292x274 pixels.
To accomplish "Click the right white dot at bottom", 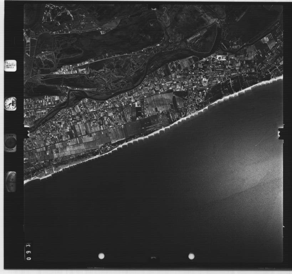I will tap(191, 256).
